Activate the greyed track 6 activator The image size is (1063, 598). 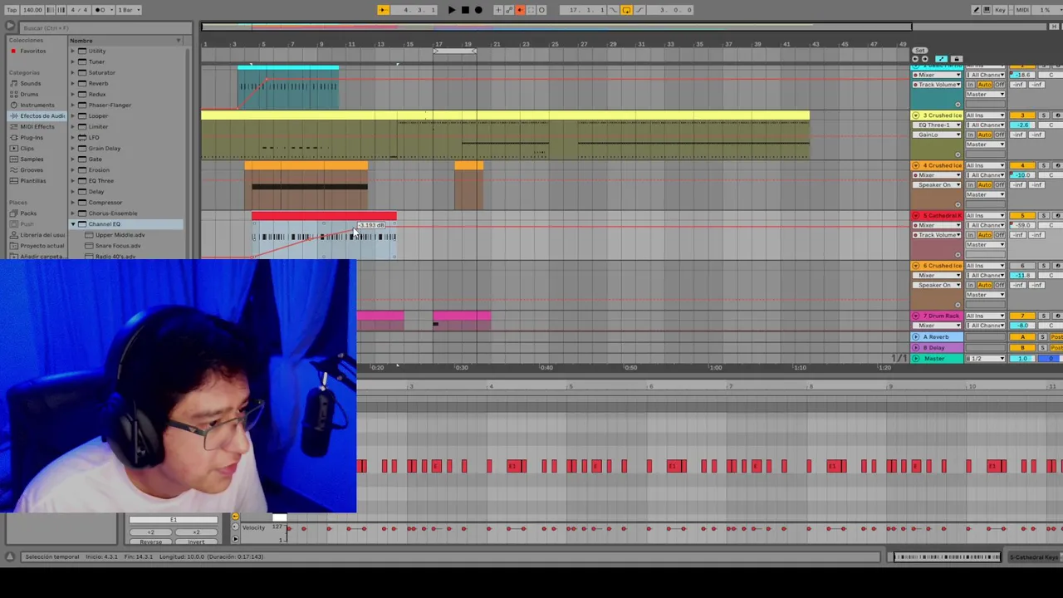(1022, 266)
